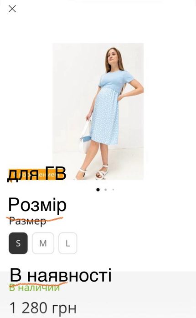This screenshot has height=318, width=196.
Task: Click the crossed-out 'Размер' label
Action: point(28,221)
